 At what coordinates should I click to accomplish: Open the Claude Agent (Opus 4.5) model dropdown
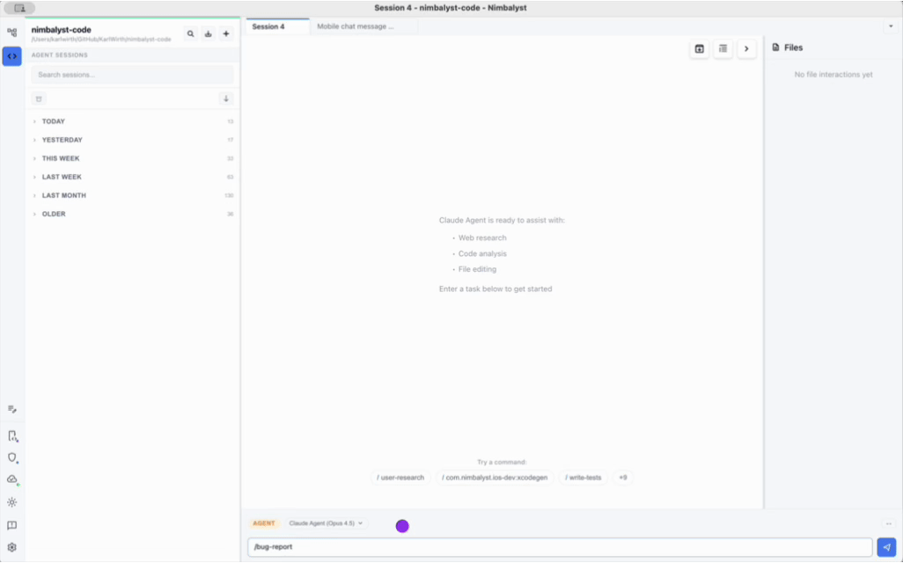pos(326,523)
